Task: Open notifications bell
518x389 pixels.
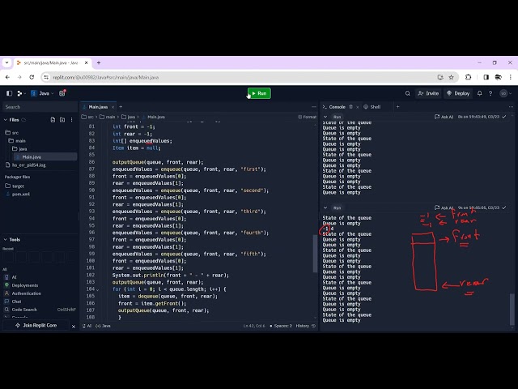Action: point(479,93)
